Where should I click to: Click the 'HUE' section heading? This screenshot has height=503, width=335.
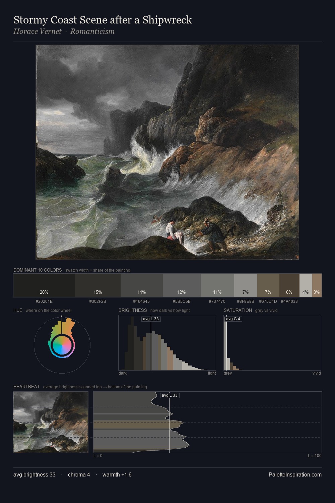18,311
